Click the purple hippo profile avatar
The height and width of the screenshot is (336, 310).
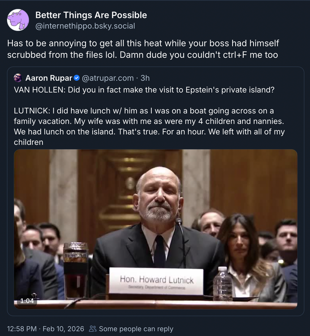tap(18, 20)
